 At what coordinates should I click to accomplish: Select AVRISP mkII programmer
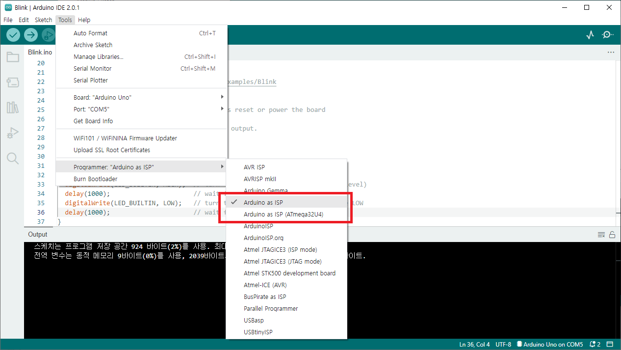pos(286,179)
